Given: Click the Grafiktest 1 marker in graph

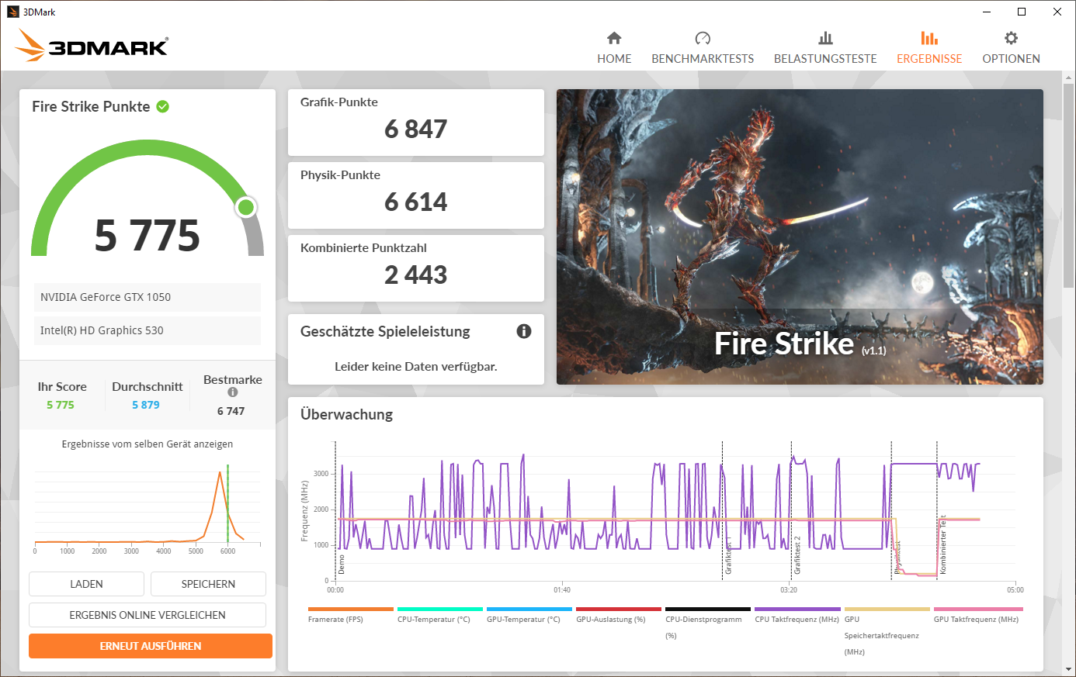Looking at the screenshot, I should (x=728, y=555).
